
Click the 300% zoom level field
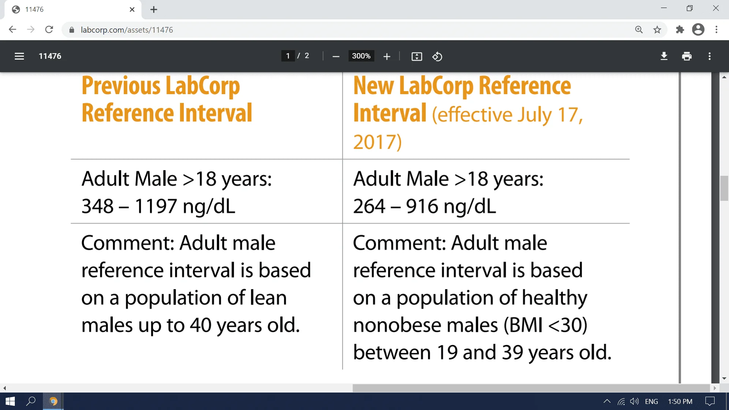361,56
